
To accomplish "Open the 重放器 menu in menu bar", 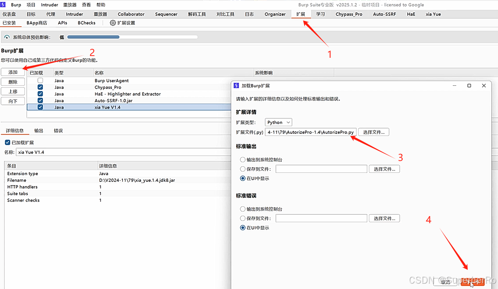I will [70, 5].
